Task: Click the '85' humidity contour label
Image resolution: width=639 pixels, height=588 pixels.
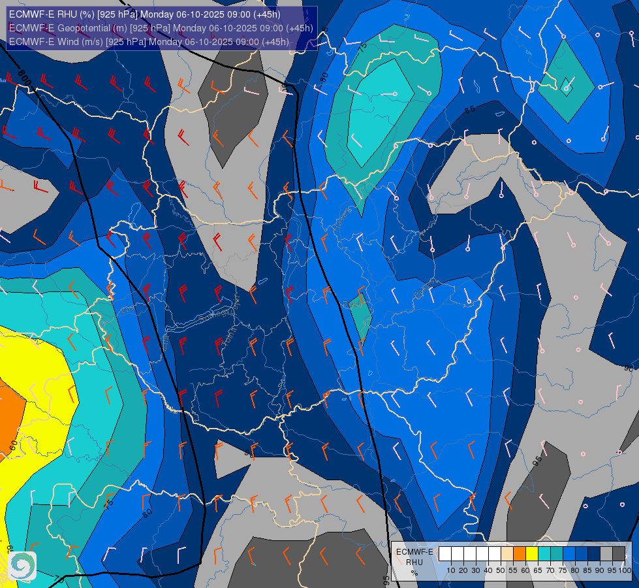Action: tap(469, 109)
